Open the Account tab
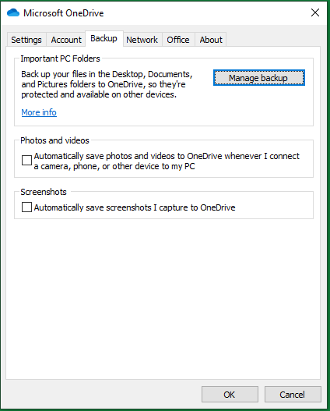Image resolution: width=330 pixels, height=411 pixels. (x=66, y=40)
